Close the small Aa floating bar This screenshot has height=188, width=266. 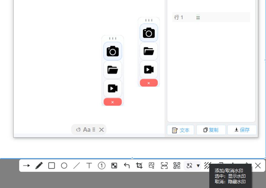(x=101, y=130)
